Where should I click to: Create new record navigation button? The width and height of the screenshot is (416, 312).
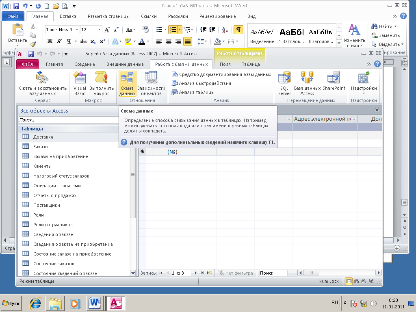click(210, 273)
